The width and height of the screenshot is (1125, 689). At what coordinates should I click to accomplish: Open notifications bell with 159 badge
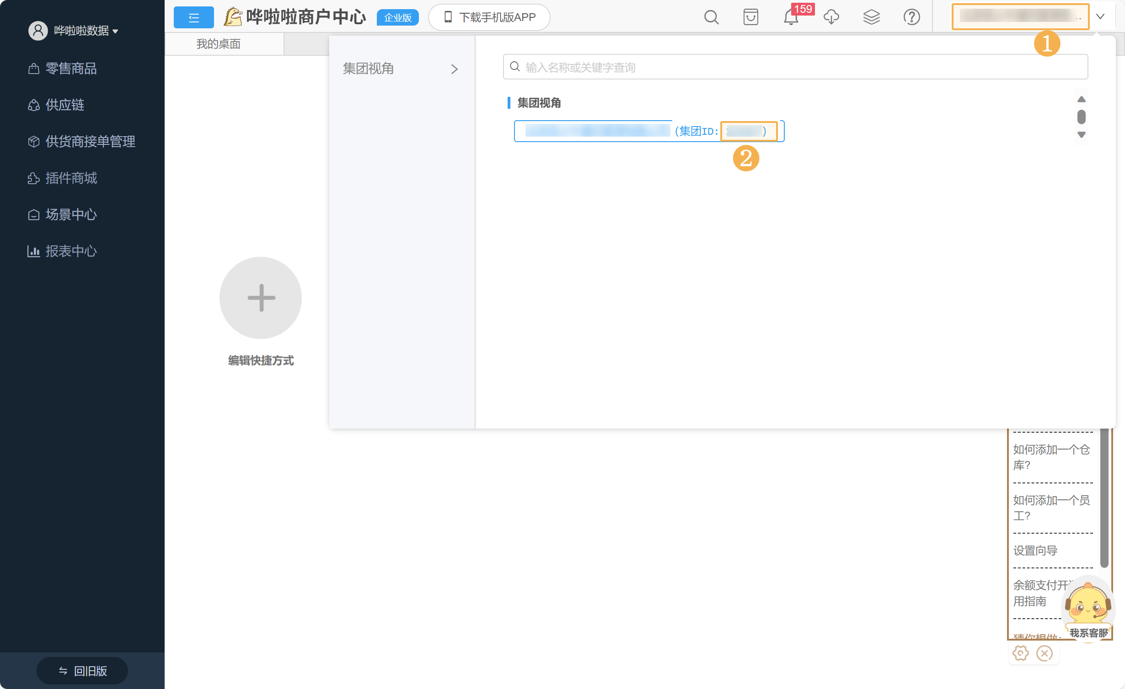tap(791, 17)
